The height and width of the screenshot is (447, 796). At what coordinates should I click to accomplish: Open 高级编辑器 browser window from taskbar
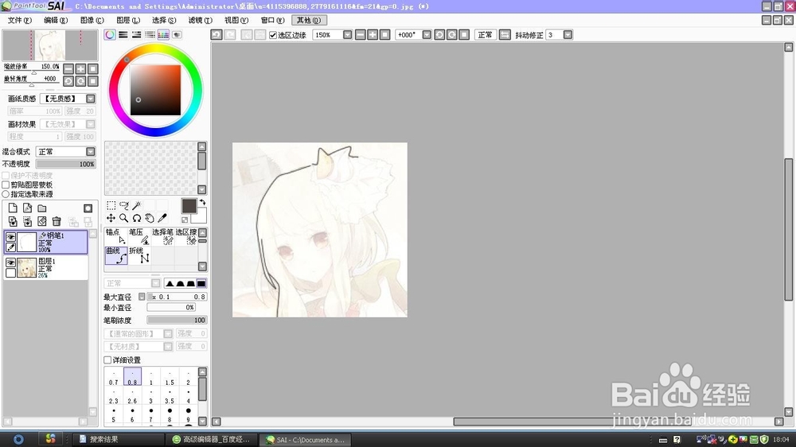click(x=213, y=439)
